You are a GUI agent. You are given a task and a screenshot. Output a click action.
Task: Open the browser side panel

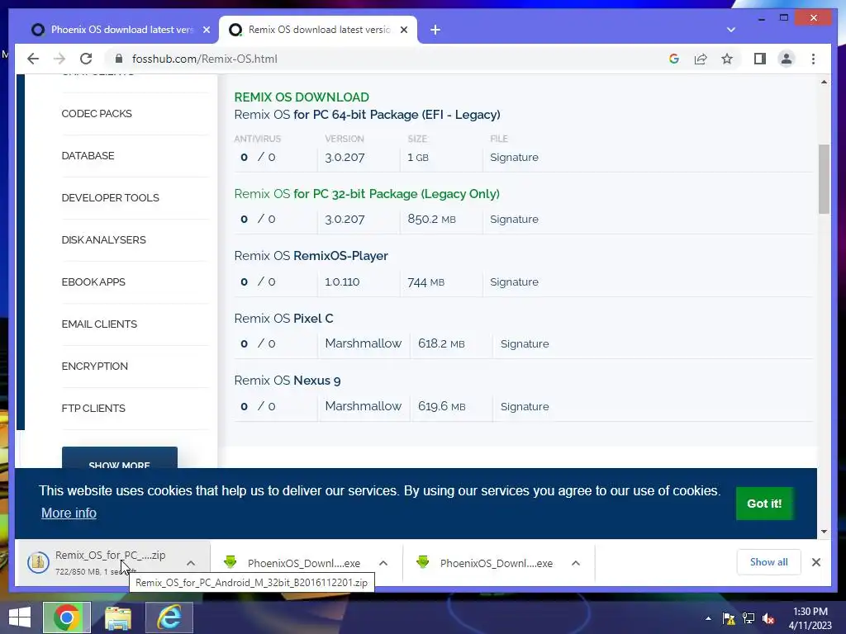[x=760, y=59]
